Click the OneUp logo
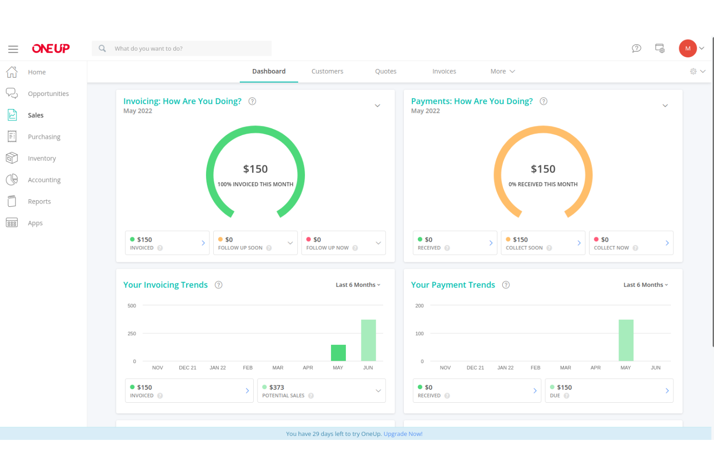The image size is (714, 476). 51,48
